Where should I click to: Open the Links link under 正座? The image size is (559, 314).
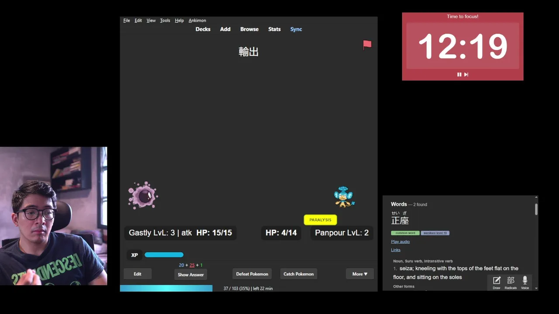[396, 250]
